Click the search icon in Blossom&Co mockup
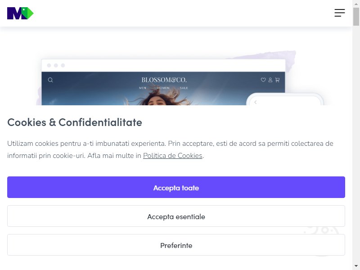Viewport: 360px width, 270px height. (x=50, y=80)
